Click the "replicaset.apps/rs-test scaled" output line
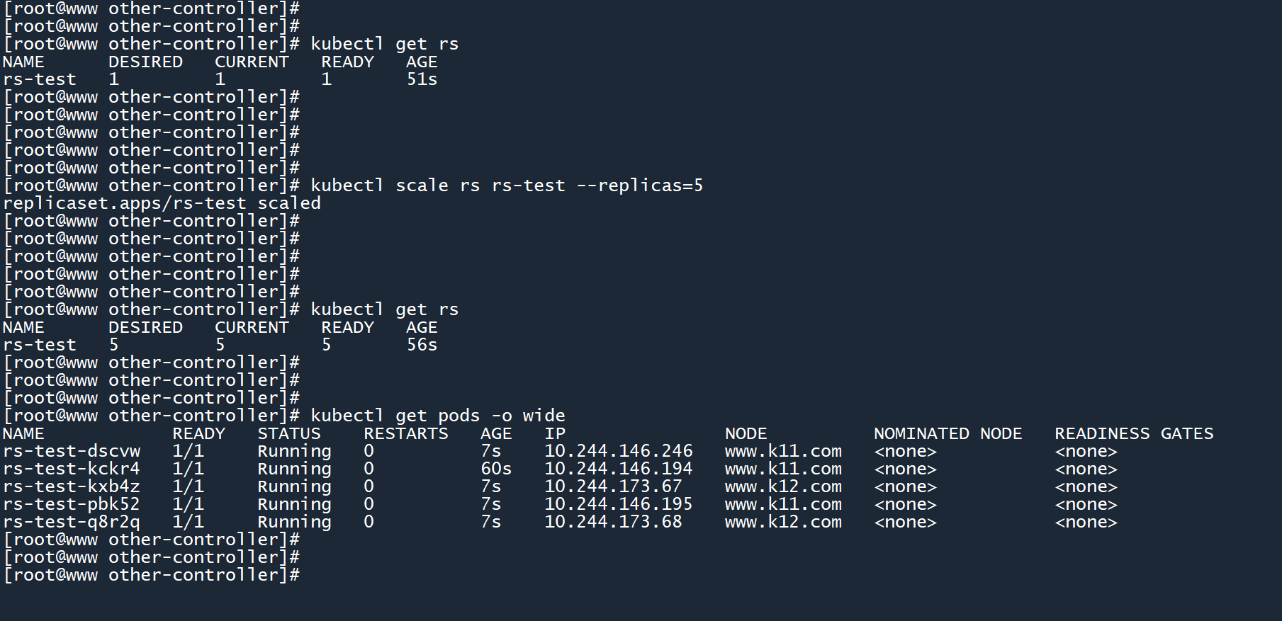 (162, 203)
